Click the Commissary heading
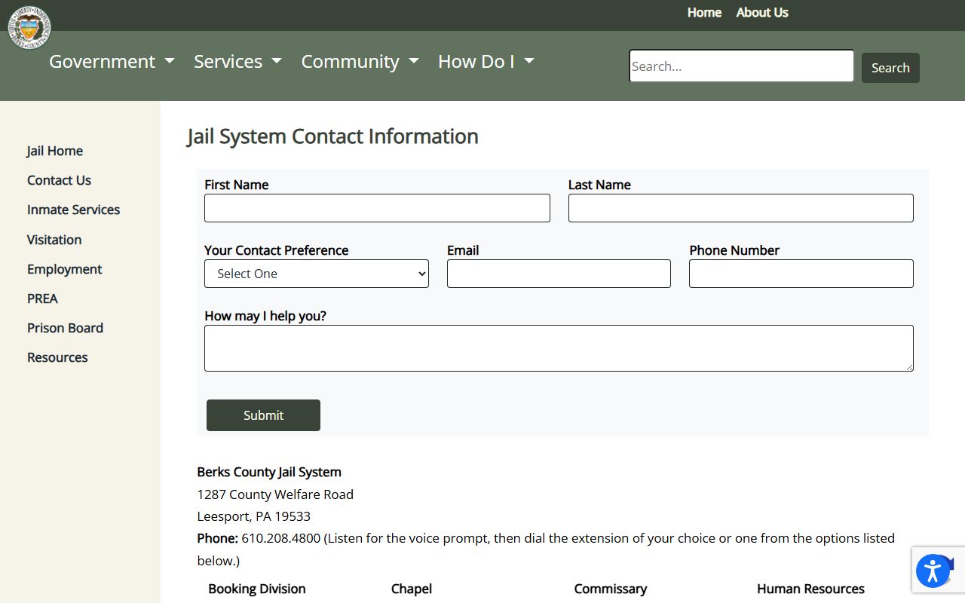 click(611, 589)
